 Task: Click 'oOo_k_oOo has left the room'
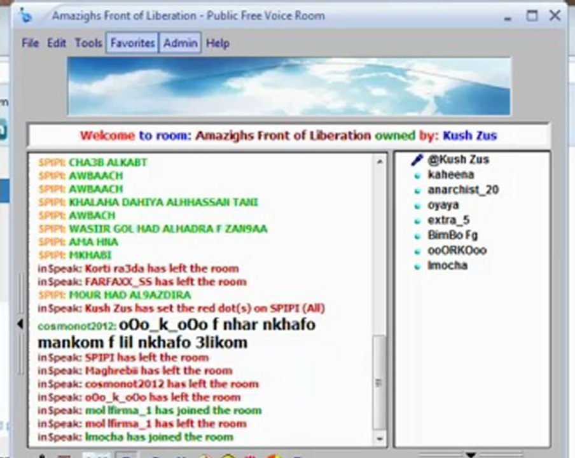coord(139,397)
